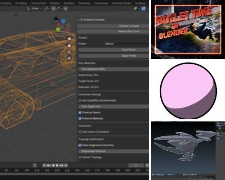
Task: Enable Use QuadriFlow (Experimental) checkbox
Action: (x=80, y=100)
